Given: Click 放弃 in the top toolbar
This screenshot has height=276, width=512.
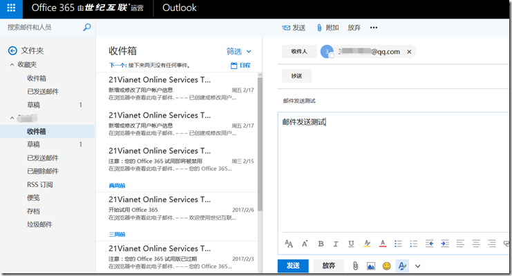Looking at the screenshot, I should (x=354, y=28).
